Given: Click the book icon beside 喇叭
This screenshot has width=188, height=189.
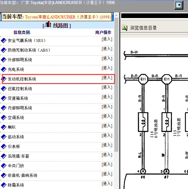Looking at the screenshot, I should tap(4, 127).
